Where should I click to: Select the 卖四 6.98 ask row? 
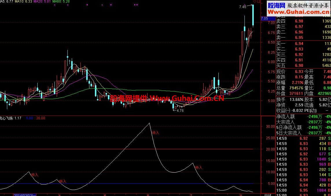(304, 21)
